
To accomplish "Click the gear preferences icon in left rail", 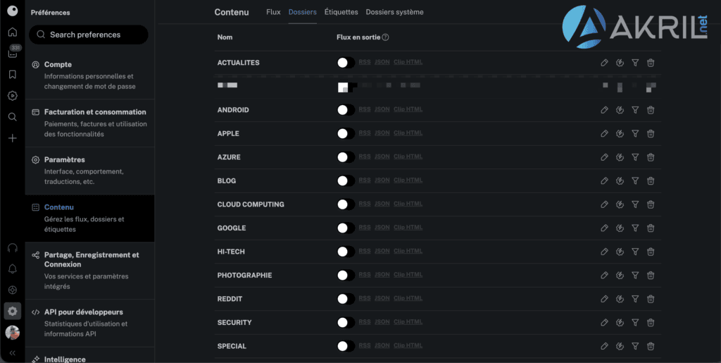I will [13, 311].
